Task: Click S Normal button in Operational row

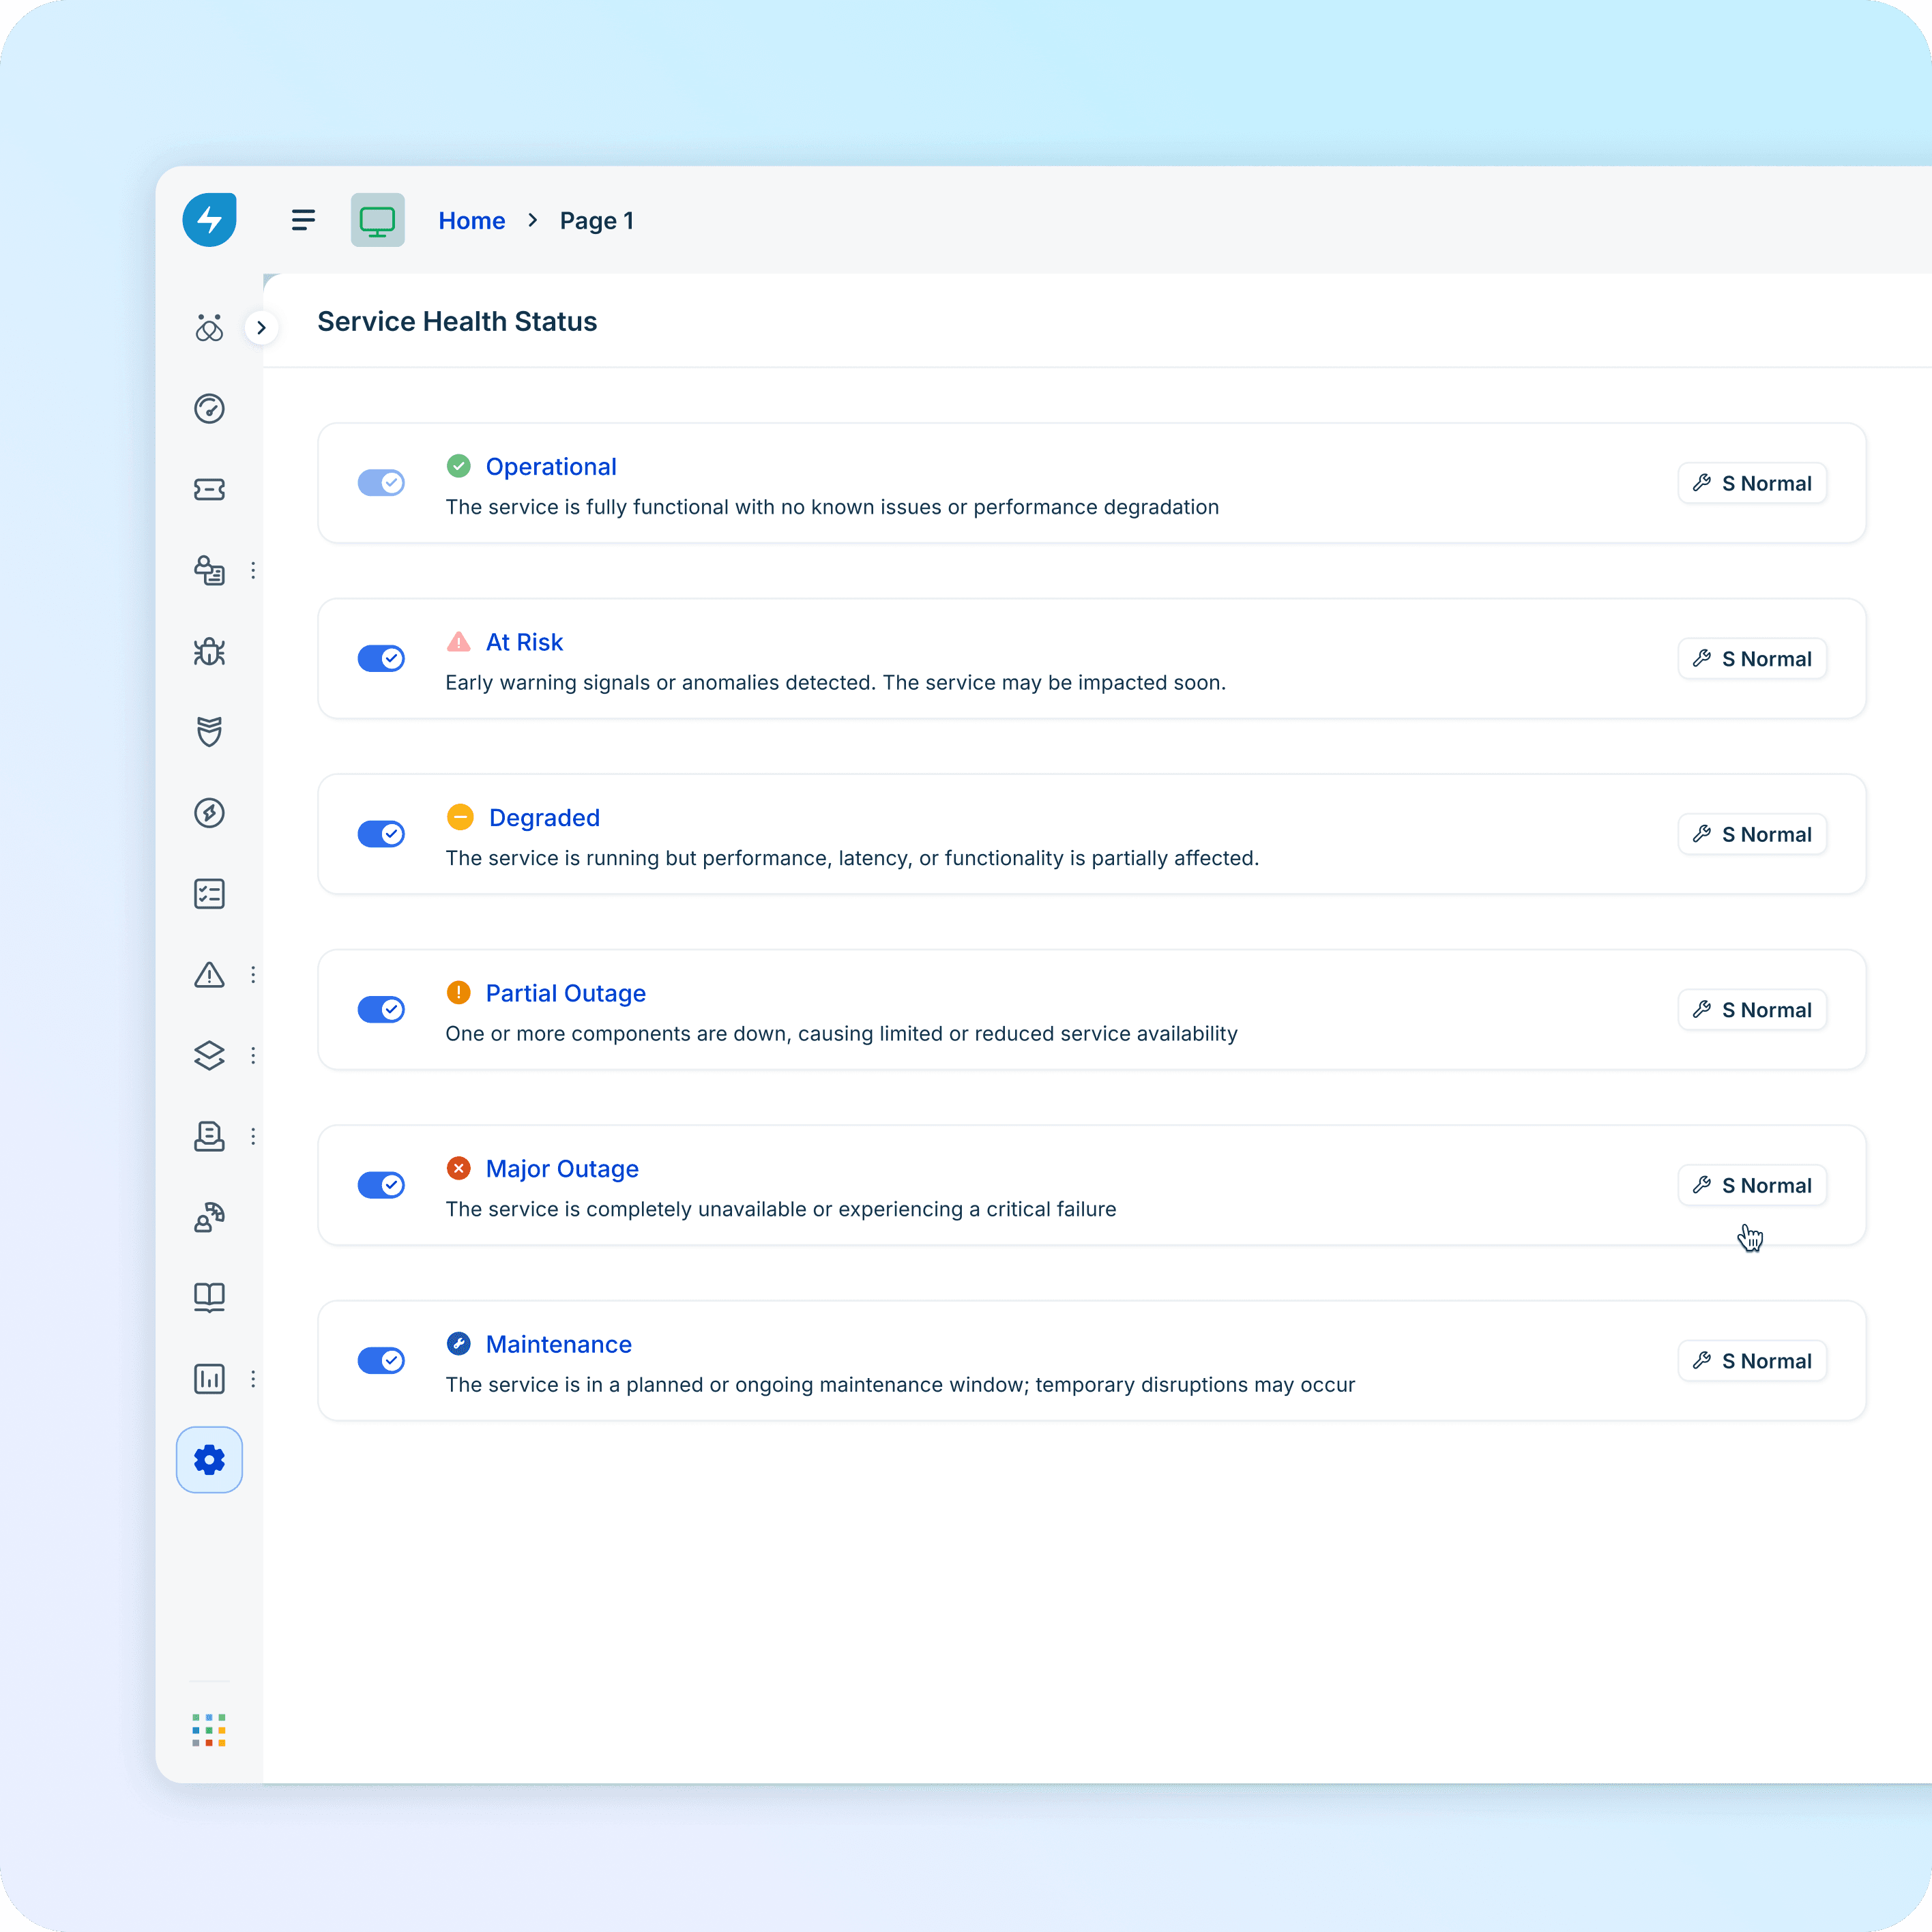Action: [x=1752, y=483]
